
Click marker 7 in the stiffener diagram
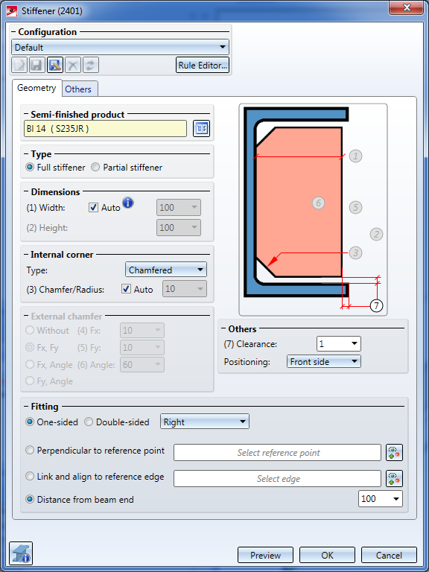pos(376,305)
